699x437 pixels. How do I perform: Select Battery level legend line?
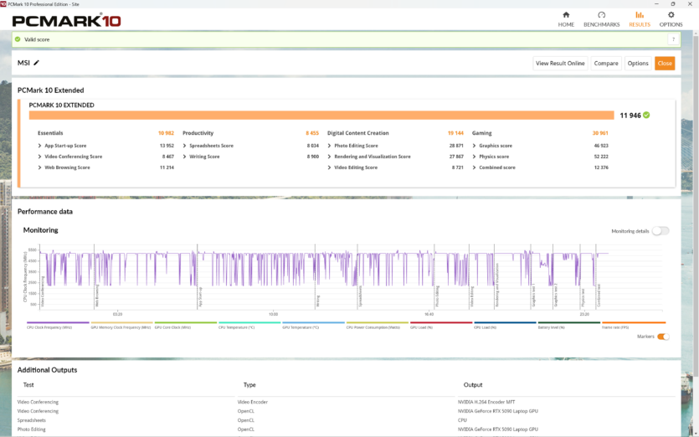pyautogui.click(x=569, y=322)
